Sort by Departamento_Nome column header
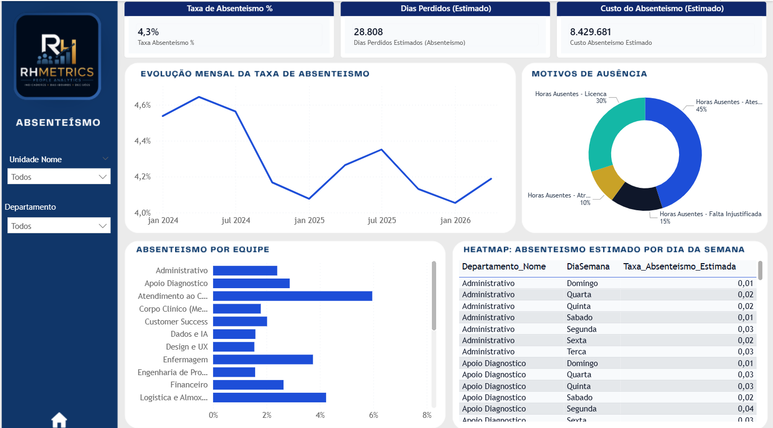 pyautogui.click(x=503, y=266)
